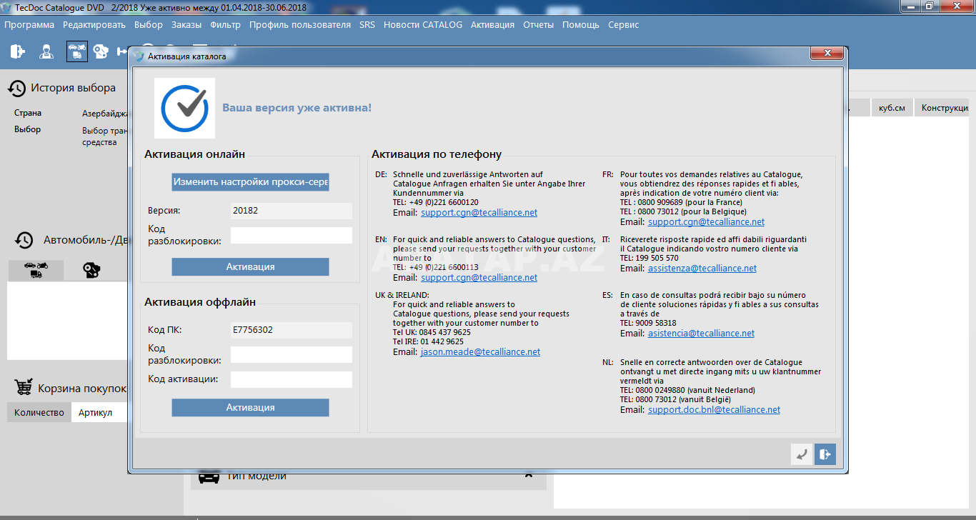Image resolution: width=976 pixels, height=520 pixels.
Task: Click the Активация по телефону heading
Action: (x=437, y=154)
